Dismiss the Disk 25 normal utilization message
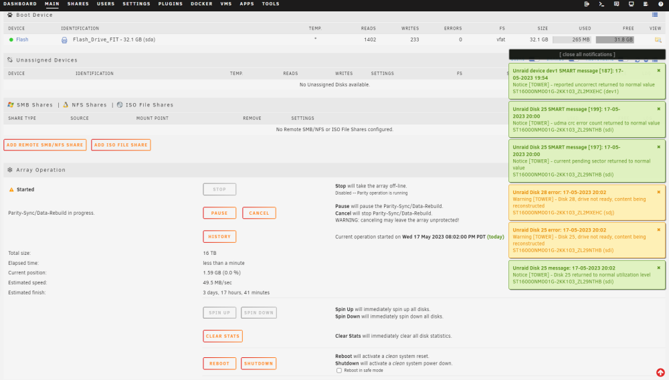The width and height of the screenshot is (669, 380). (x=659, y=268)
